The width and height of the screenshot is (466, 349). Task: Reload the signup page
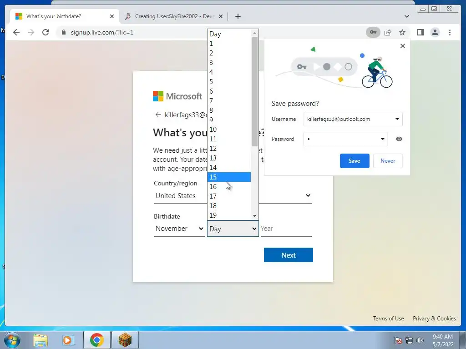click(x=46, y=32)
